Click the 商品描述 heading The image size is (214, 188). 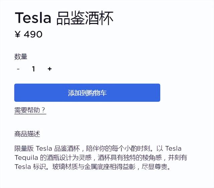click(27, 134)
